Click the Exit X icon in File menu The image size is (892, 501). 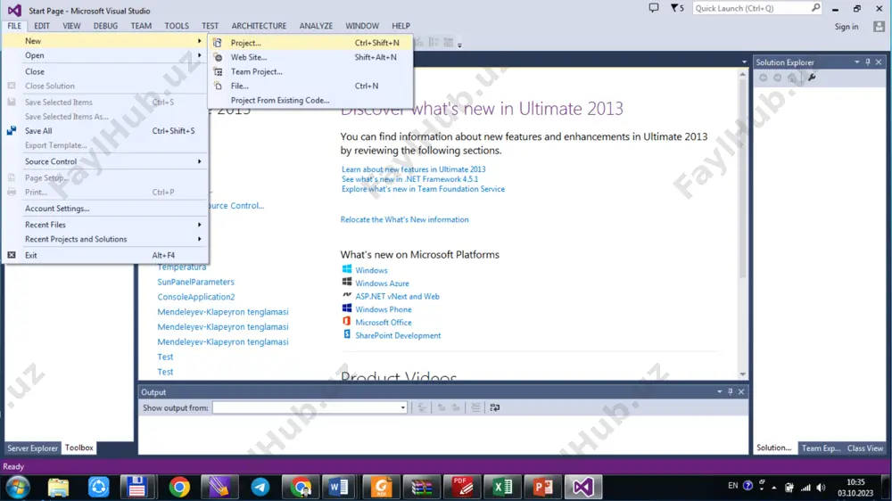(x=12, y=255)
